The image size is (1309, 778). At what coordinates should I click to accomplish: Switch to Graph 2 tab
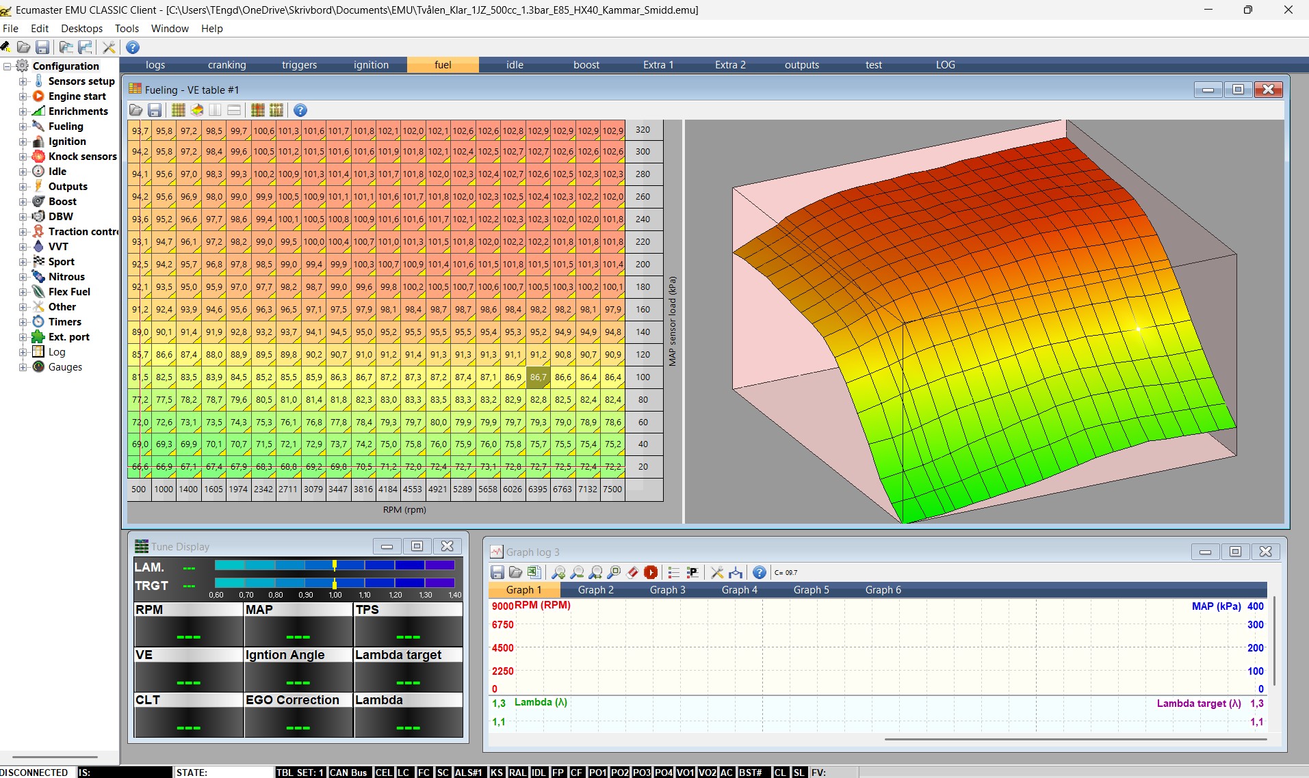[x=596, y=590]
